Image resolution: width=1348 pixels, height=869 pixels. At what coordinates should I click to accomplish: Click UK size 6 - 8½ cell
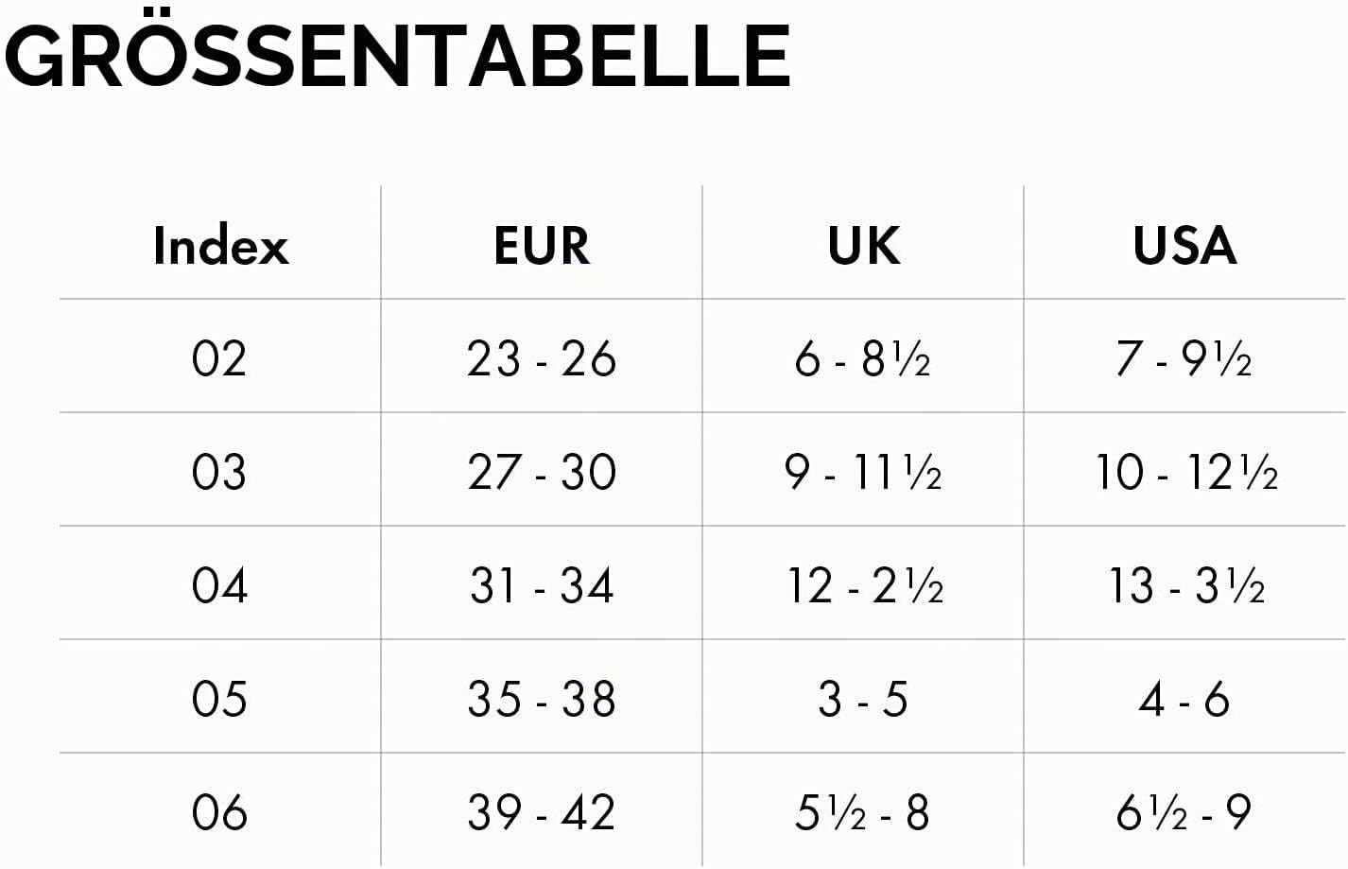[x=863, y=358]
